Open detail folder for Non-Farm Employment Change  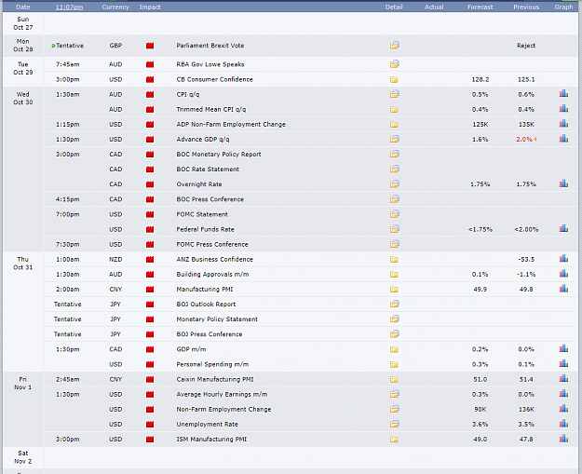tap(394, 409)
